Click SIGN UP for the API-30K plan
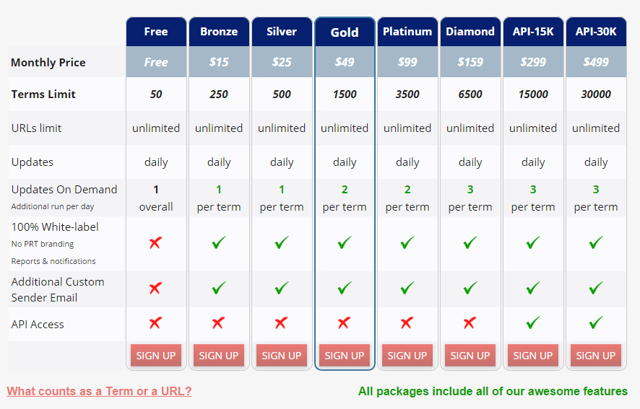 (x=596, y=356)
